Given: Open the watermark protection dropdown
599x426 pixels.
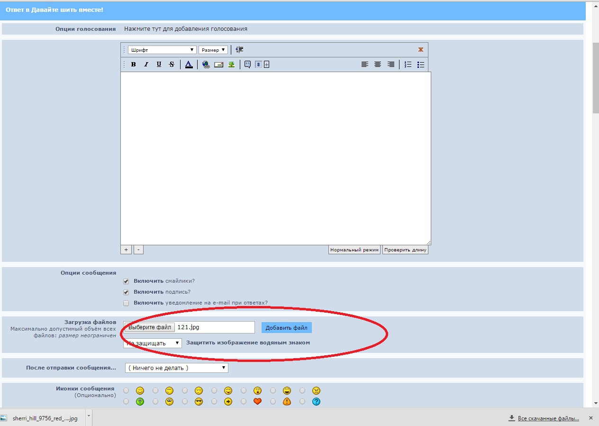Looking at the screenshot, I should [x=153, y=343].
